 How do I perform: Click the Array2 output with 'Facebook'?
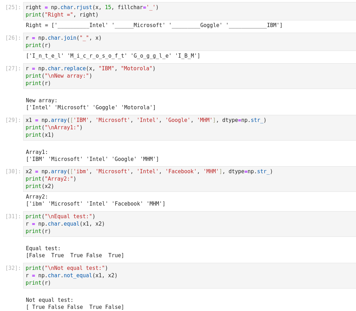[x=95, y=204]
